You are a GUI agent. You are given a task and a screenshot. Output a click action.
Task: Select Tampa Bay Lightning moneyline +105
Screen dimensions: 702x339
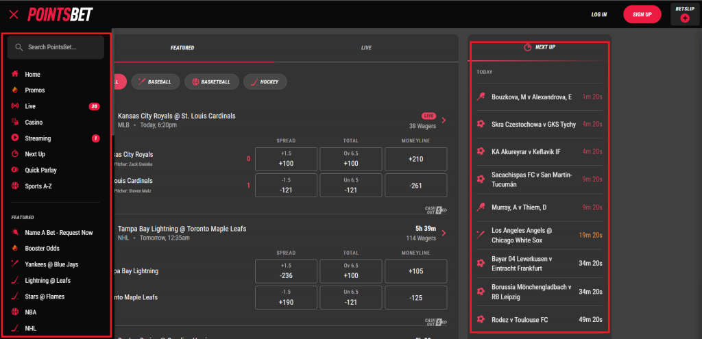(416, 271)
